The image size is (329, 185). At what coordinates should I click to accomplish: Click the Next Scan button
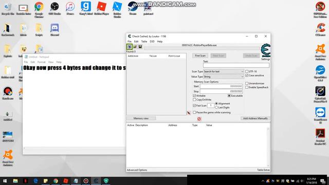pos(218,55)
